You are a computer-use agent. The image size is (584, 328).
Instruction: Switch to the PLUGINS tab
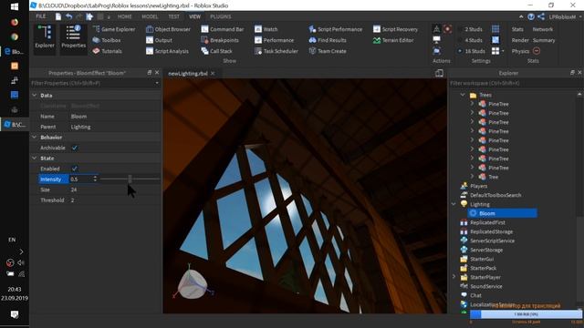(221, 16)
